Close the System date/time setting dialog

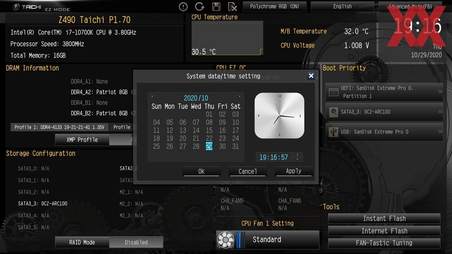click(x=311, y=76)
